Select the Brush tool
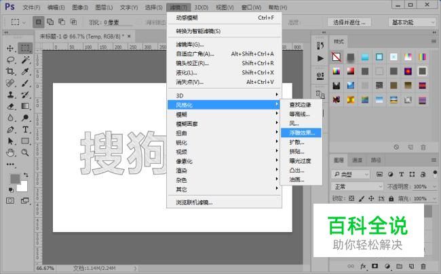Image resolution: width=441 pixels, height=274 pixels. [x=25, y=83]
